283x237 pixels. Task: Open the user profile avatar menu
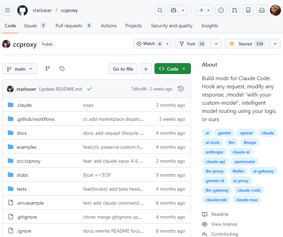(x=275, y=10)
